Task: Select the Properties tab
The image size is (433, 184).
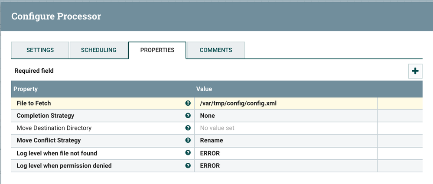Action: click(157, 50)
